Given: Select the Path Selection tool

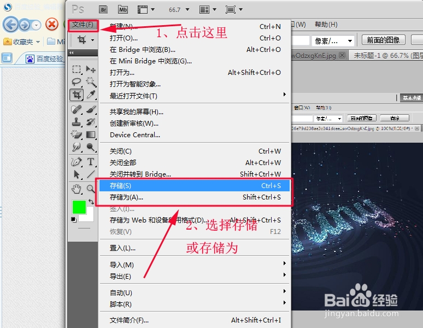Looking at the screenshot, I should (x=77, y=174).
